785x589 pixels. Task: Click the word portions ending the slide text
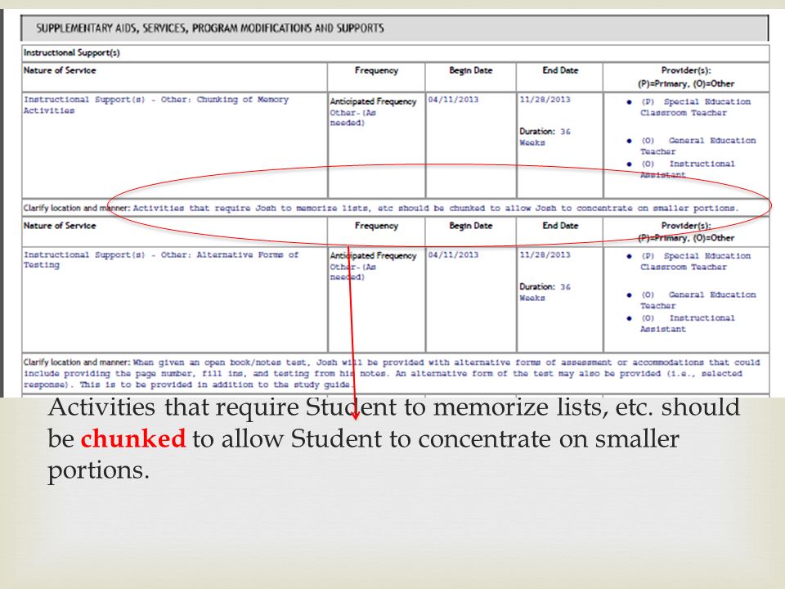point(99,471)
